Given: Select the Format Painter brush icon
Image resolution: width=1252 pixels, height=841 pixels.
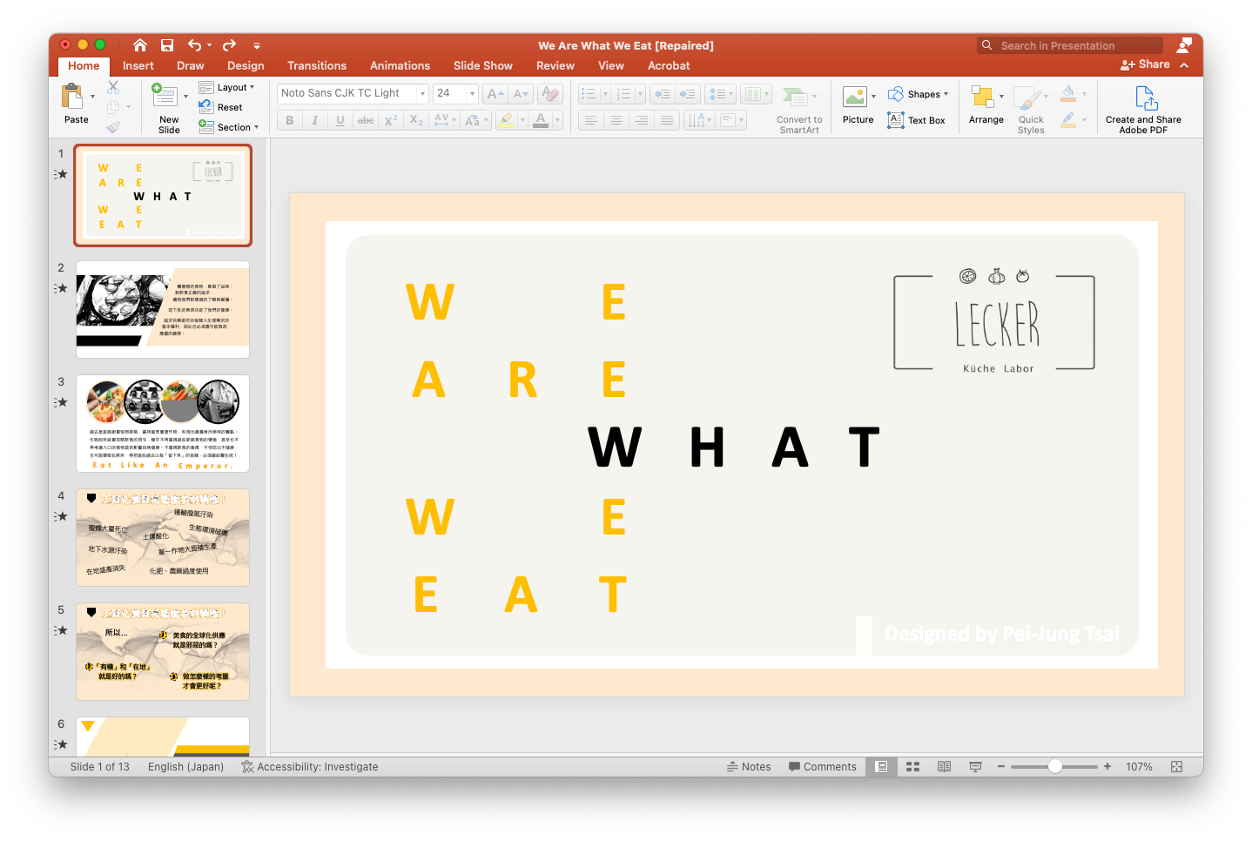Looking at the screenshot, I should coord(113,127).
